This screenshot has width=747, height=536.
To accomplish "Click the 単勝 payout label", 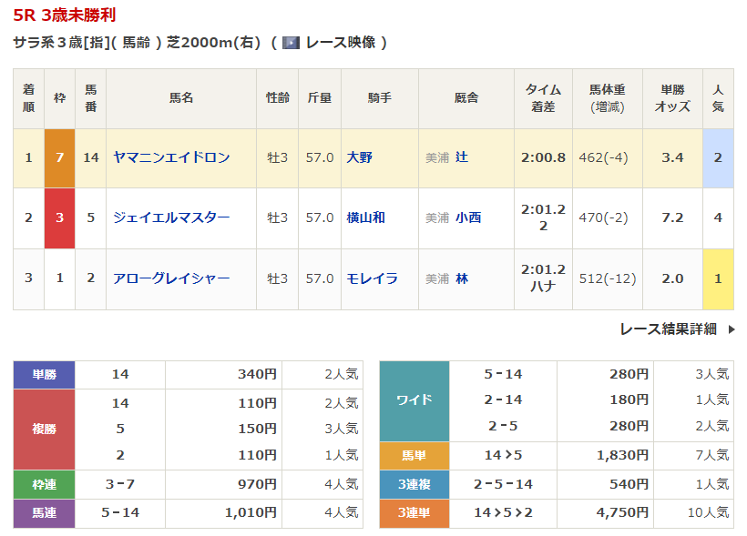I will point(44,374).
